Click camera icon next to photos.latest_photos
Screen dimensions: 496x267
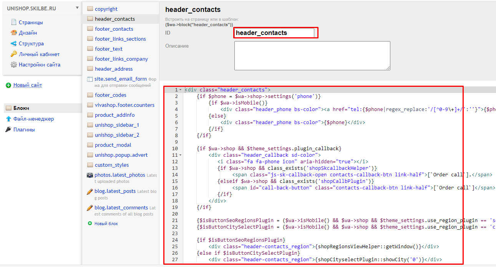click(x=90, y=175)
